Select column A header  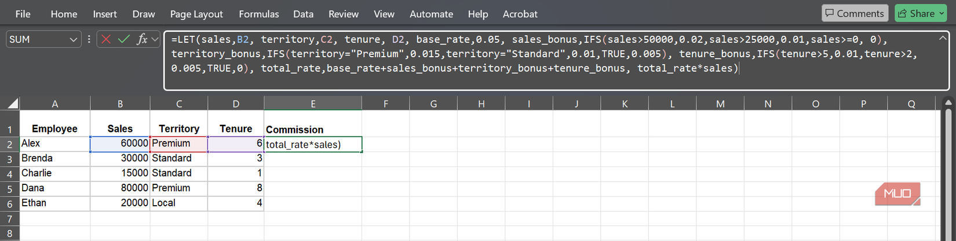click(55, 104)
